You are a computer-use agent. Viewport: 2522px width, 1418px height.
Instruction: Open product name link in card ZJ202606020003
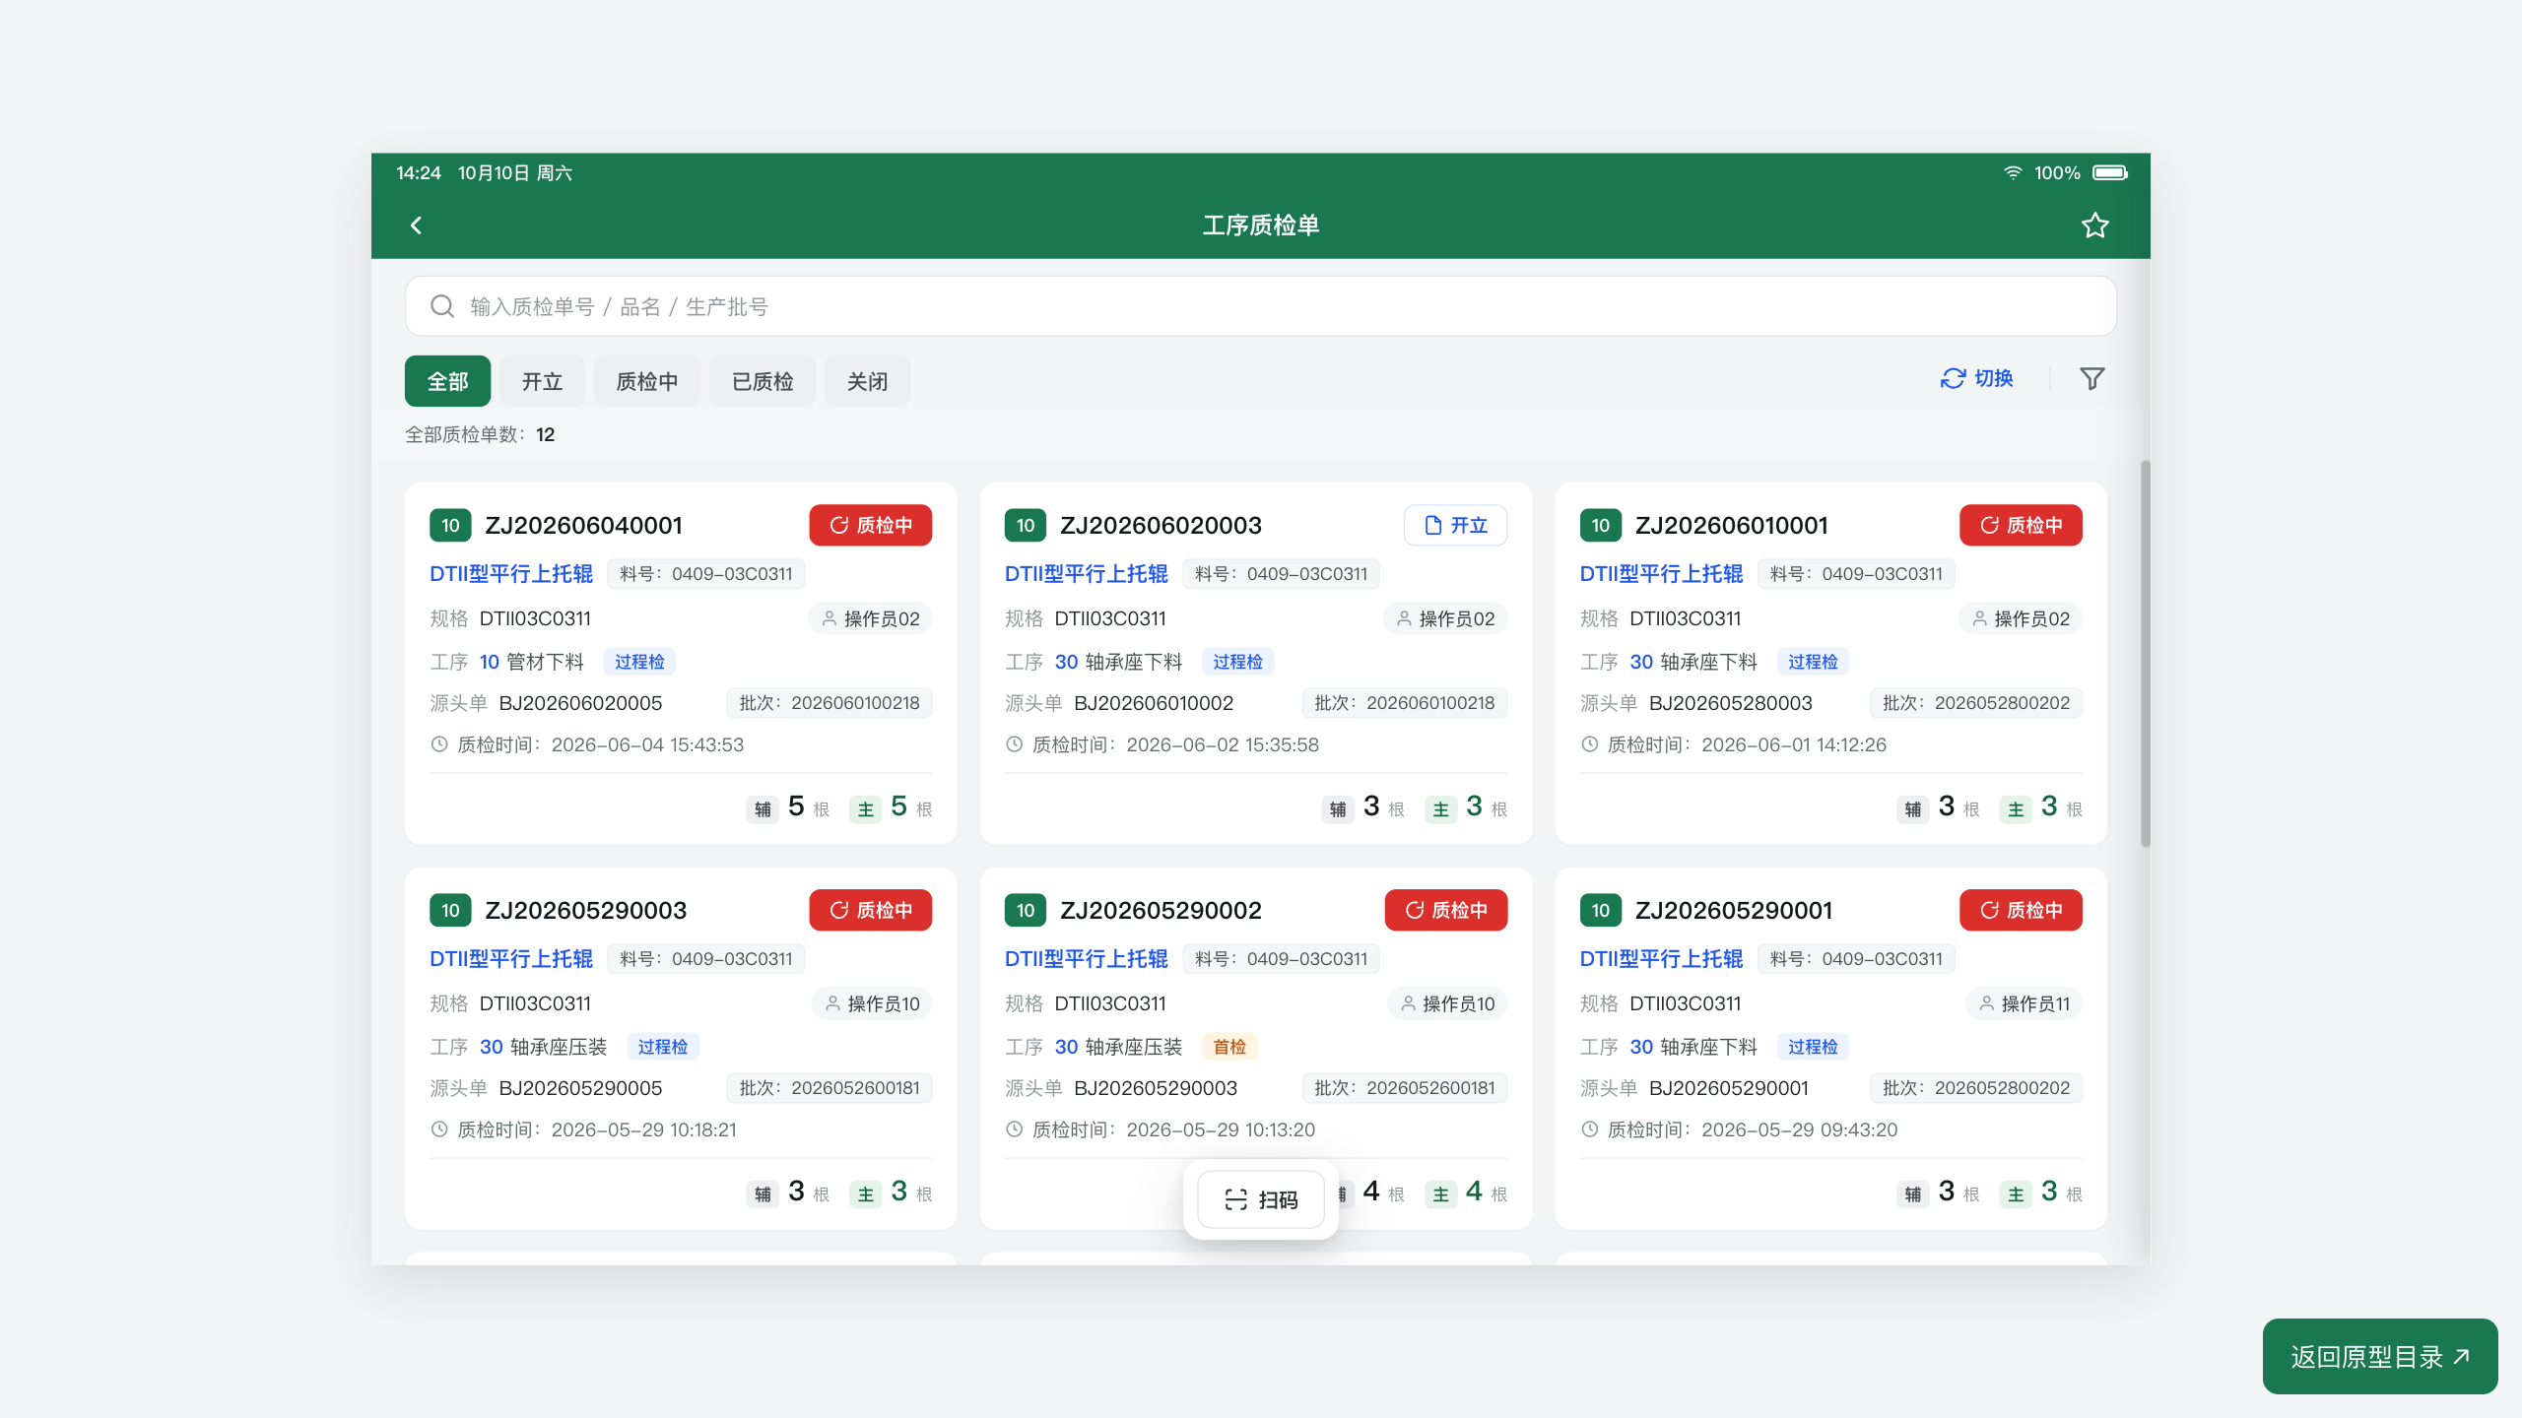point(1086,574)
